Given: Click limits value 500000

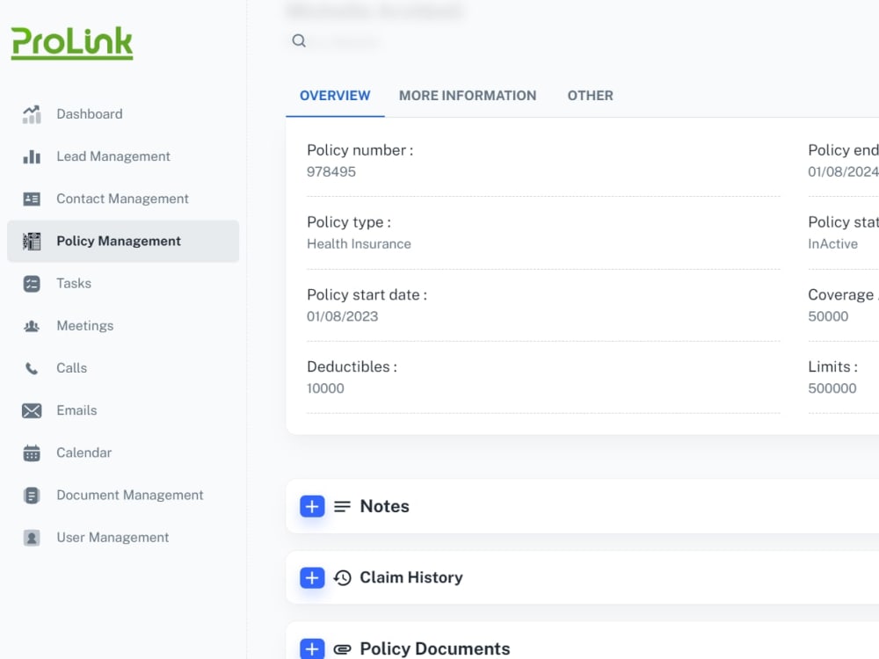Looking at the screenshot, I should 832,388.
